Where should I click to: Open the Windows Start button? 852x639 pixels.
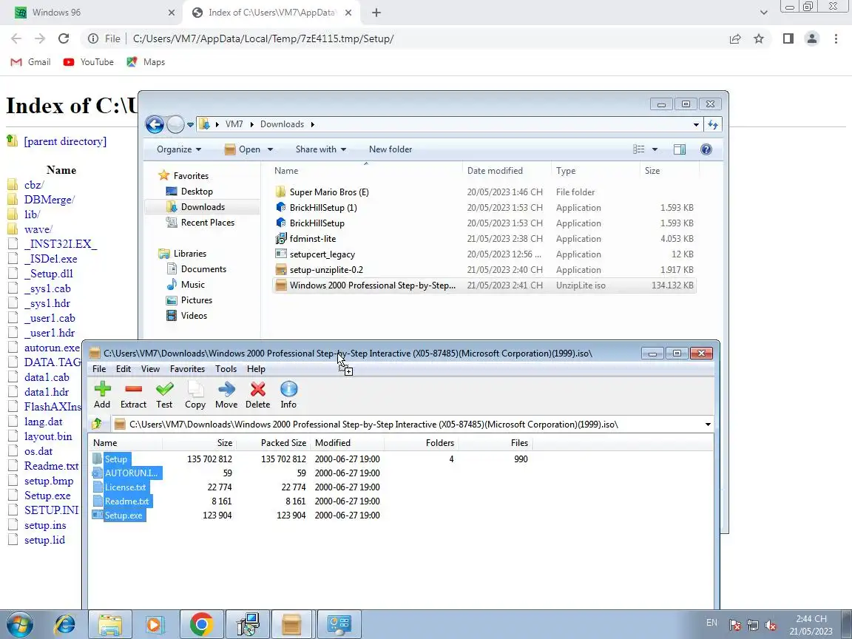tap(19, 625)
